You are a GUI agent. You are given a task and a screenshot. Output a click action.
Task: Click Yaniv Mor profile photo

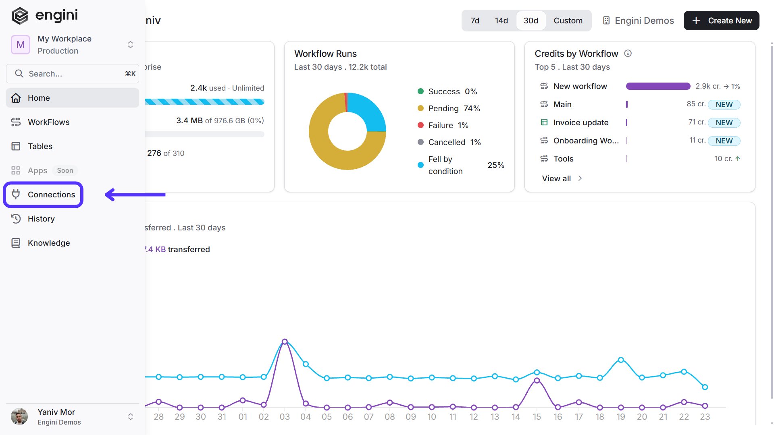click(19, 416)
